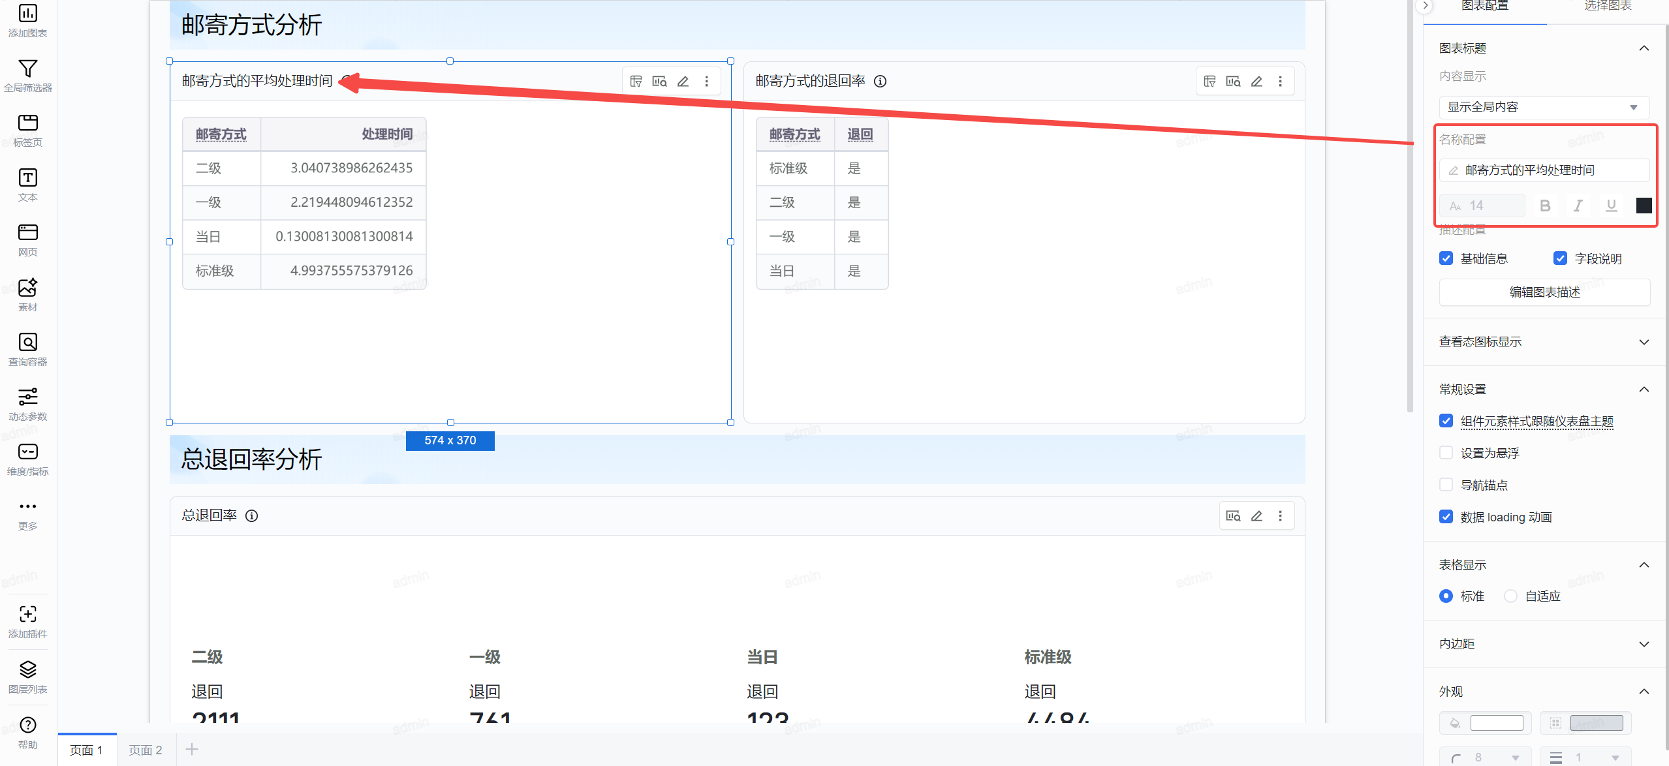Open the 维度/指标 tool

tap(27, 459)
